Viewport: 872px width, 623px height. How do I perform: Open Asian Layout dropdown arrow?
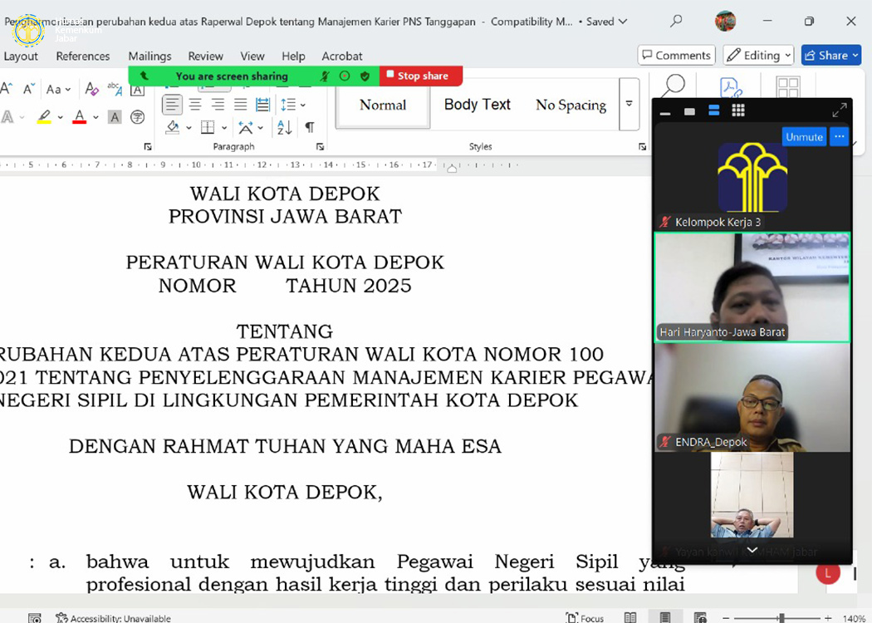pos(260,128)
